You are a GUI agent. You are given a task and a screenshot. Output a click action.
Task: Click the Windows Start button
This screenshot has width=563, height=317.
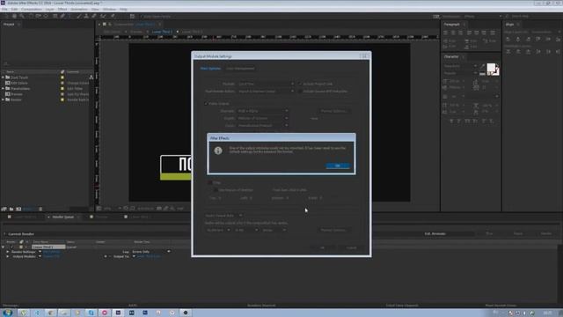(x=8, y=313)
